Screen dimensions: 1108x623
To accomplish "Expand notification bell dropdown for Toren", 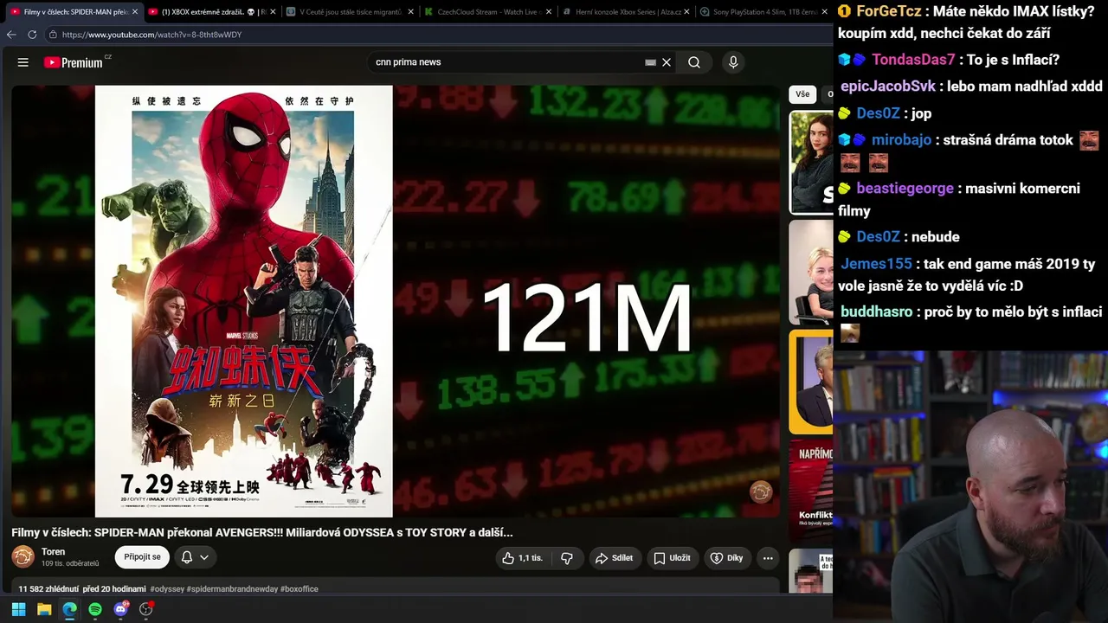I will (x=194, y=557).
